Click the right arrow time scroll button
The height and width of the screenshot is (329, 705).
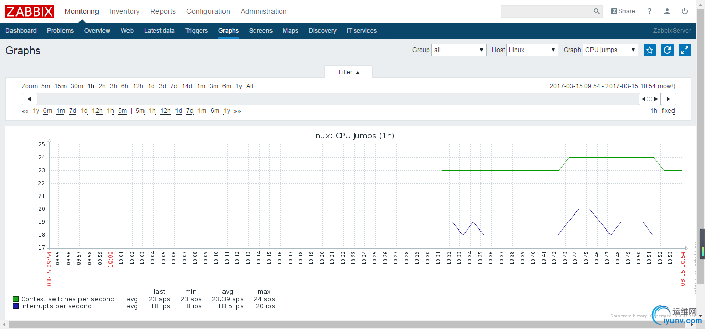(668, 99)
